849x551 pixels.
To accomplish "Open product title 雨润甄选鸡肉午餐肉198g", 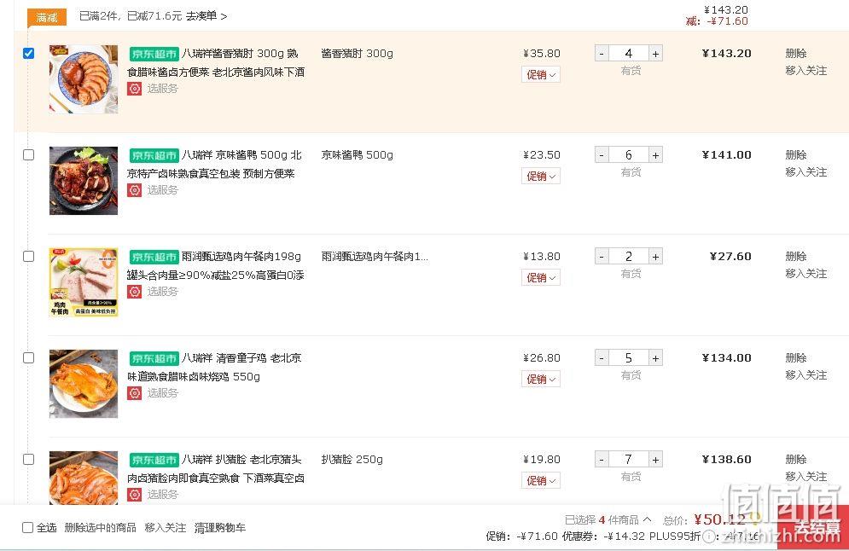I will (216, 266).
